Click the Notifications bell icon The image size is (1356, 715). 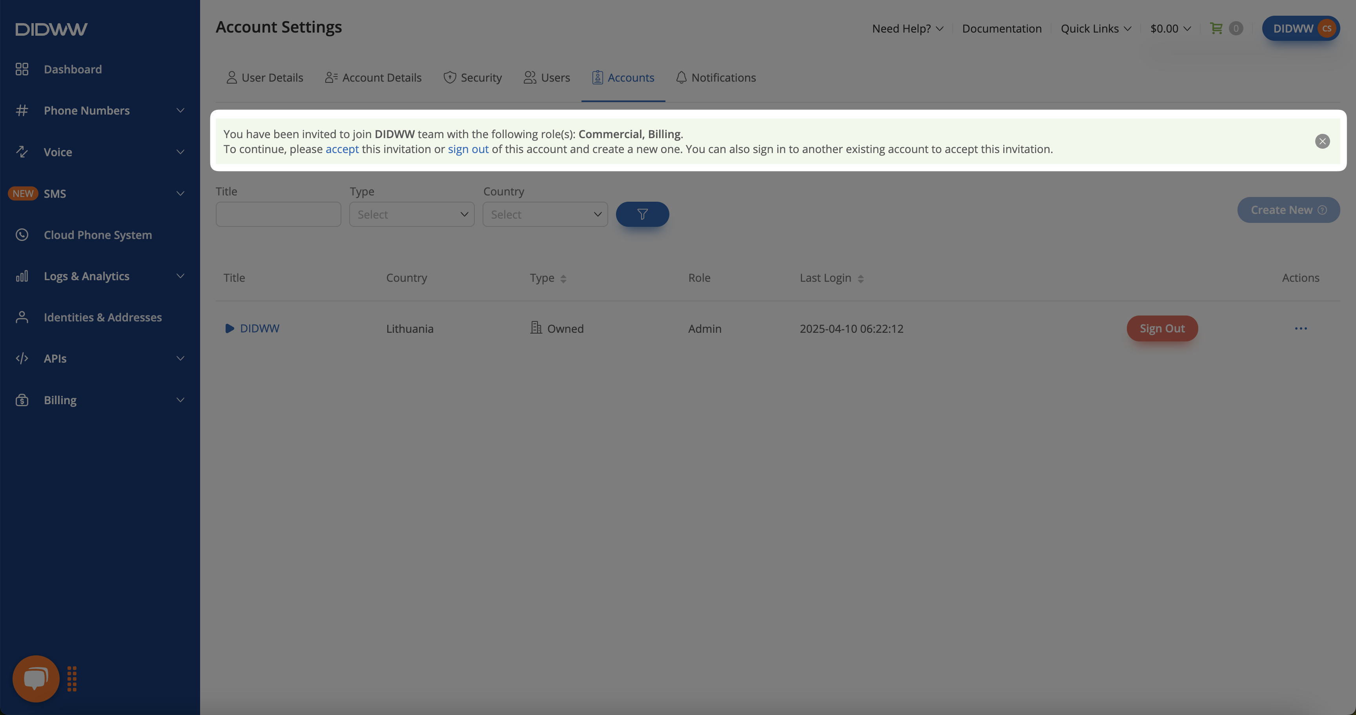681,77
